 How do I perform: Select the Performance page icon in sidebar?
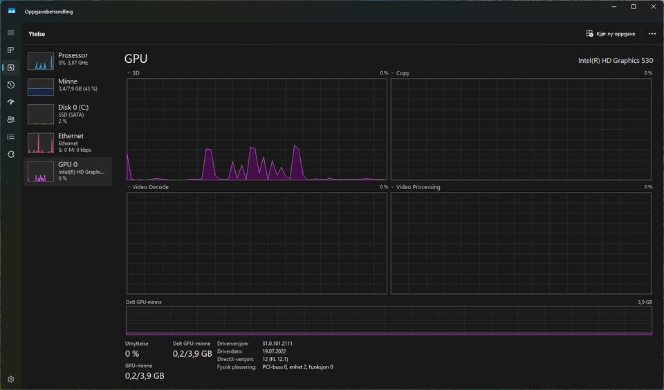(x=10, y=68)
